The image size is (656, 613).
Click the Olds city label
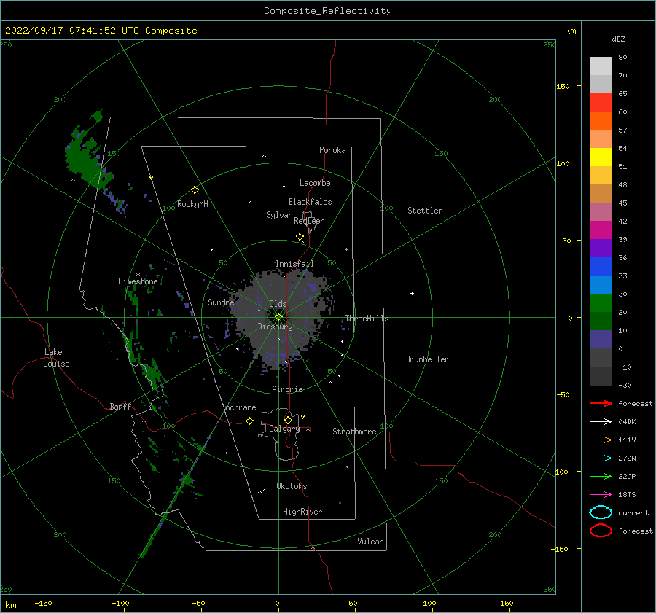pyautogui.click(x=278, y=304)
